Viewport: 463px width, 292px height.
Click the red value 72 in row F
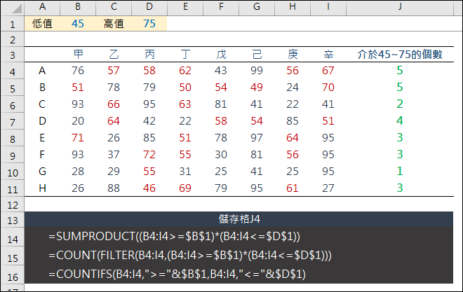(149, 155)
